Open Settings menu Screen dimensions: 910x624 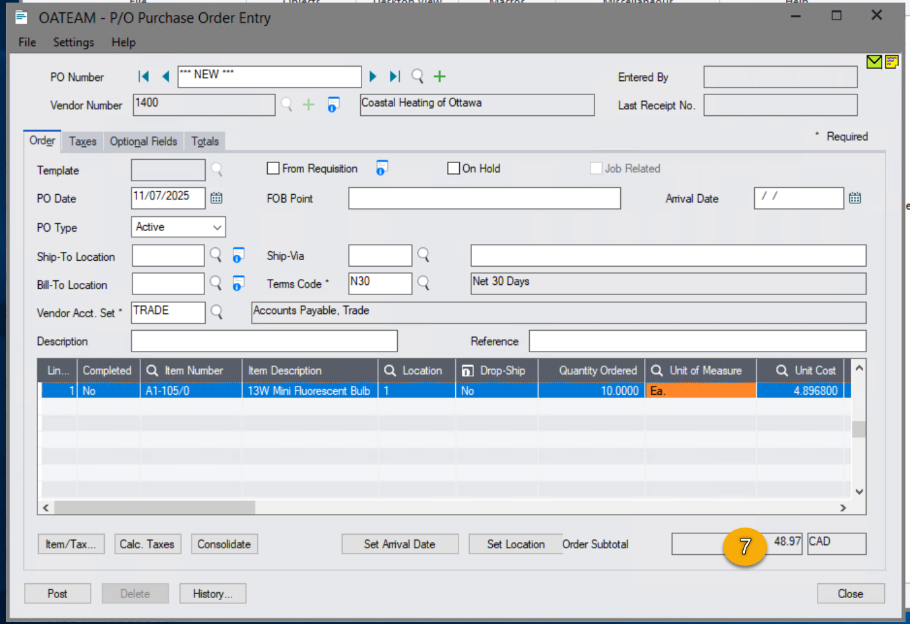[74, 42]
